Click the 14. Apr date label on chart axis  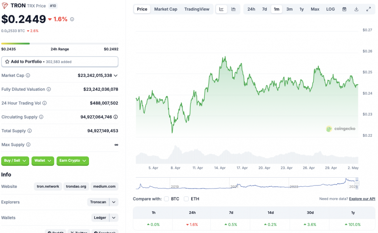point(220,168)
